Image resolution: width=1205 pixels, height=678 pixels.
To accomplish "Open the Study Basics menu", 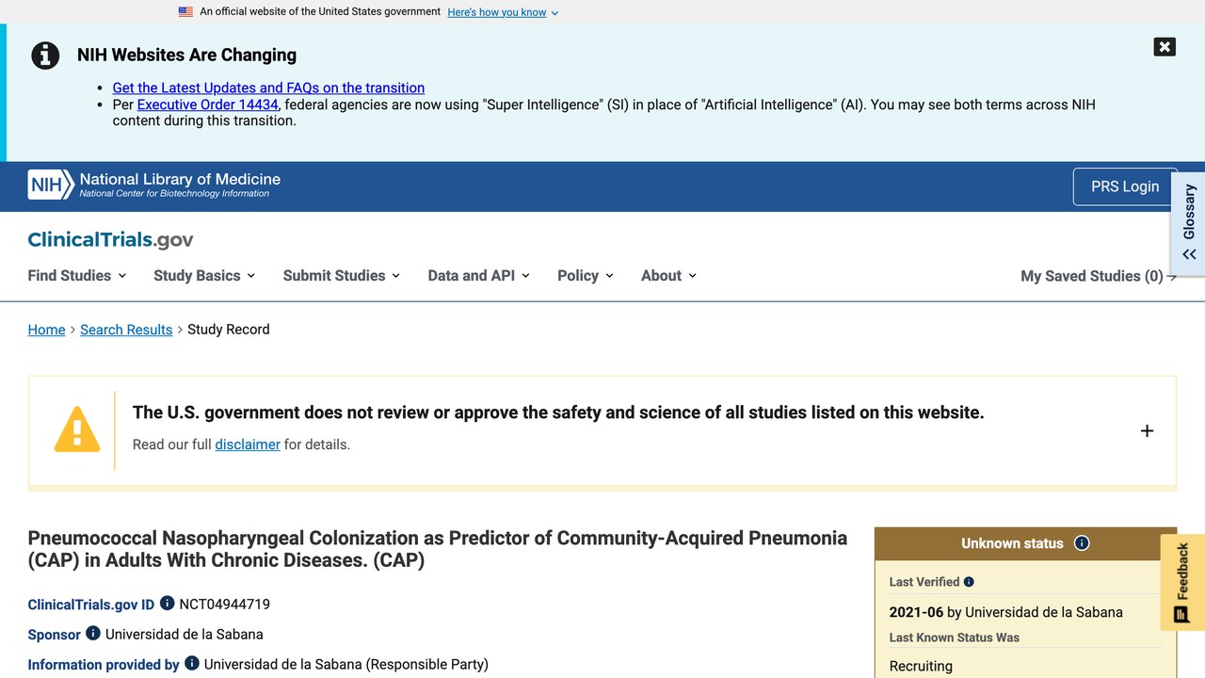I will point(204,276).
